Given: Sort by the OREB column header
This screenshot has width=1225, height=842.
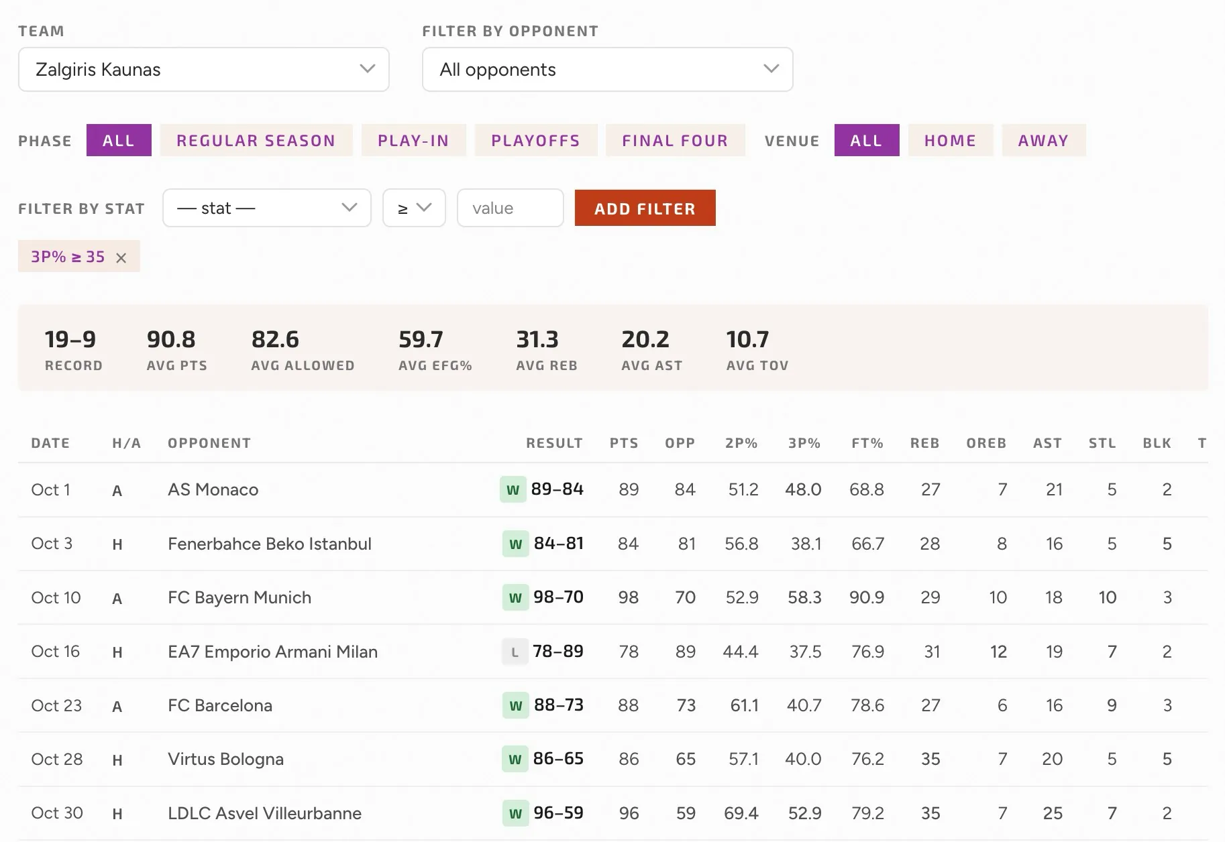Looking at the screenshot, I should (986, 443).
